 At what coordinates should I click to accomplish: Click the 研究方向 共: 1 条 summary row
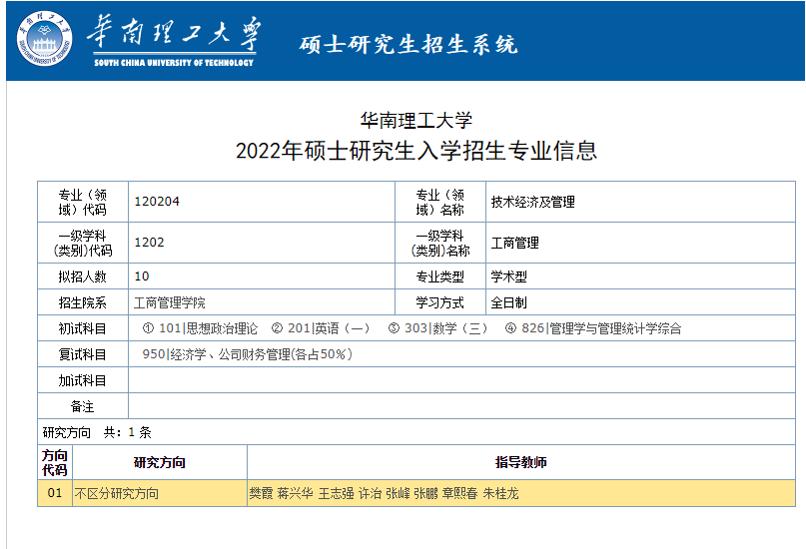click(x=416, y=432)
